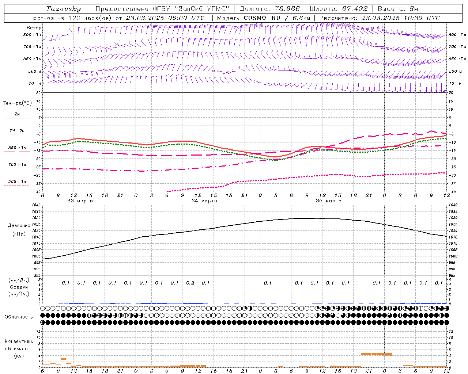The height and width of the screenshot is (374, 468).
Task: Click the "Облачность" cloud cover label
Action: (19, 317)
